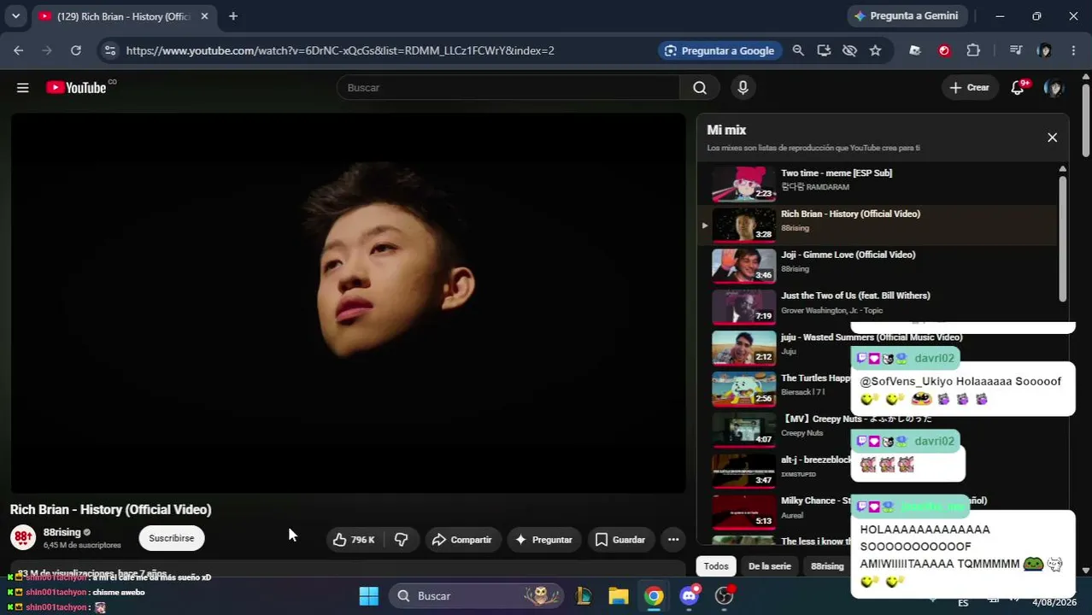Play alt-j breezeblocks thumbnail
Screen dimensions: 1092x615
click(x=743, y=470)
